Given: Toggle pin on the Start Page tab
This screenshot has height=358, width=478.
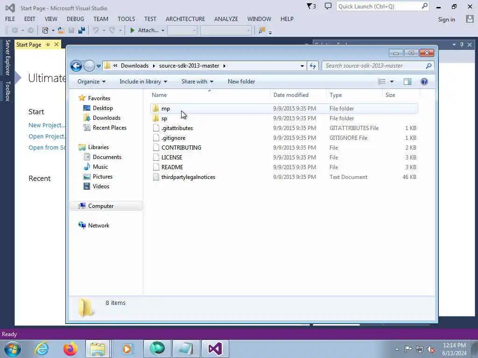Looking at the screenshot, I should point(48,44).
